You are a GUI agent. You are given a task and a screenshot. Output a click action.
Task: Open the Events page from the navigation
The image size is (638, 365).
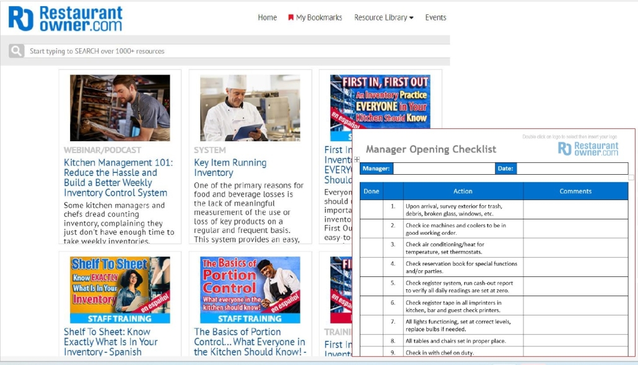click(435, 18)
